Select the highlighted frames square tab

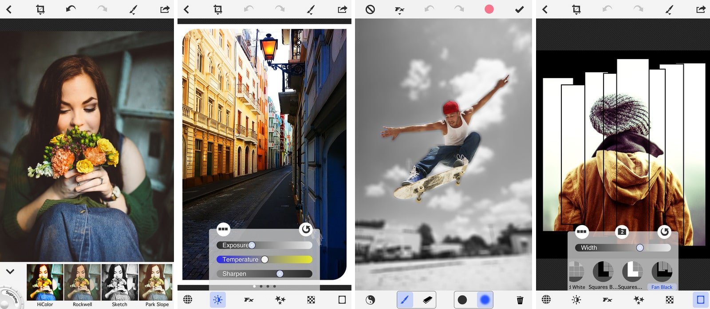(701, 300)
